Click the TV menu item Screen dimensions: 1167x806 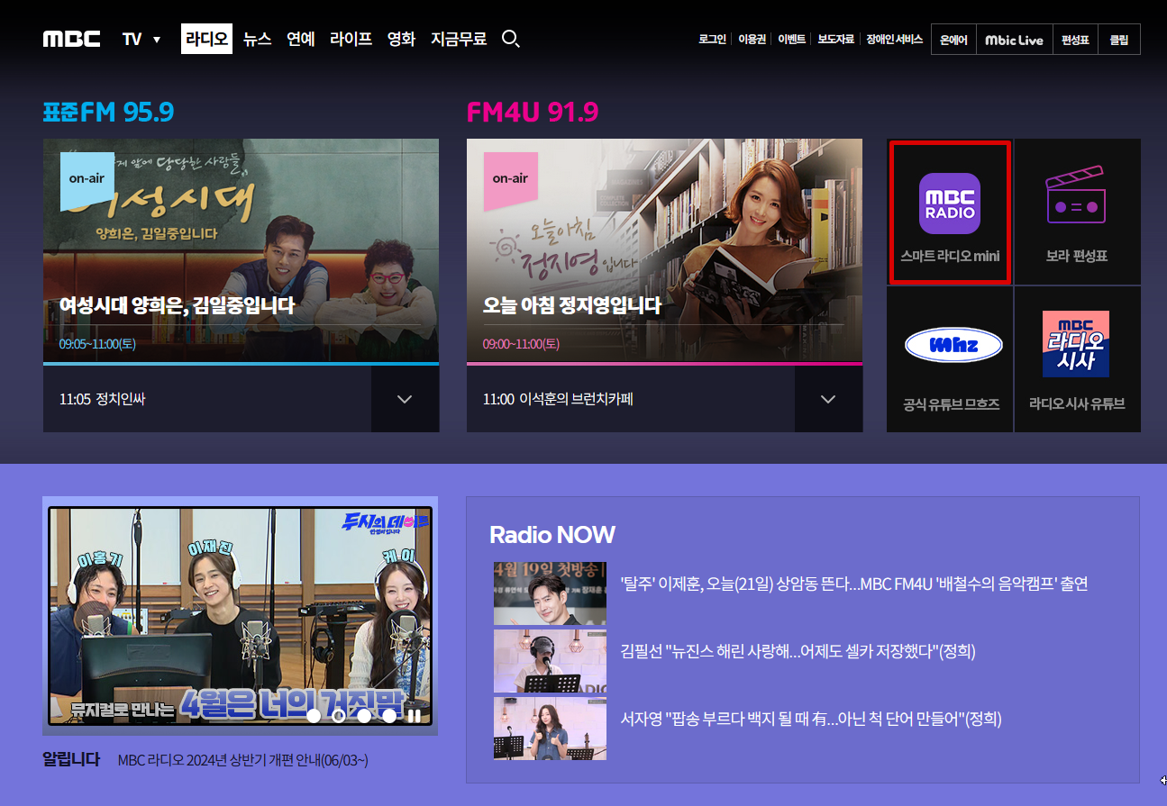pos(132,39)
